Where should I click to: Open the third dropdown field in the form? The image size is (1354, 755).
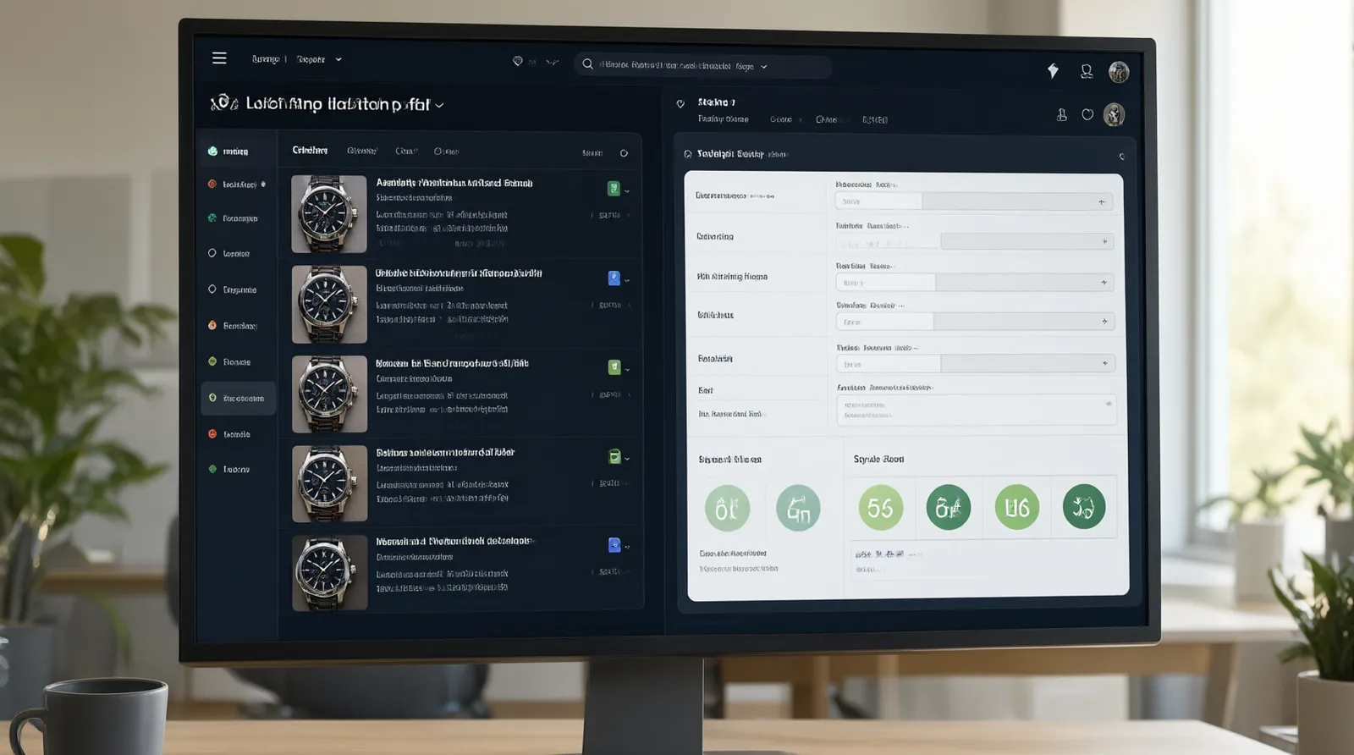(x=974, y=282)
